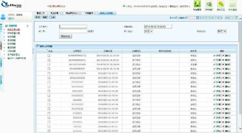The image size is (242, 133).
Task: Click the panel icon beside the table title
Action: (x=38, y=46)
